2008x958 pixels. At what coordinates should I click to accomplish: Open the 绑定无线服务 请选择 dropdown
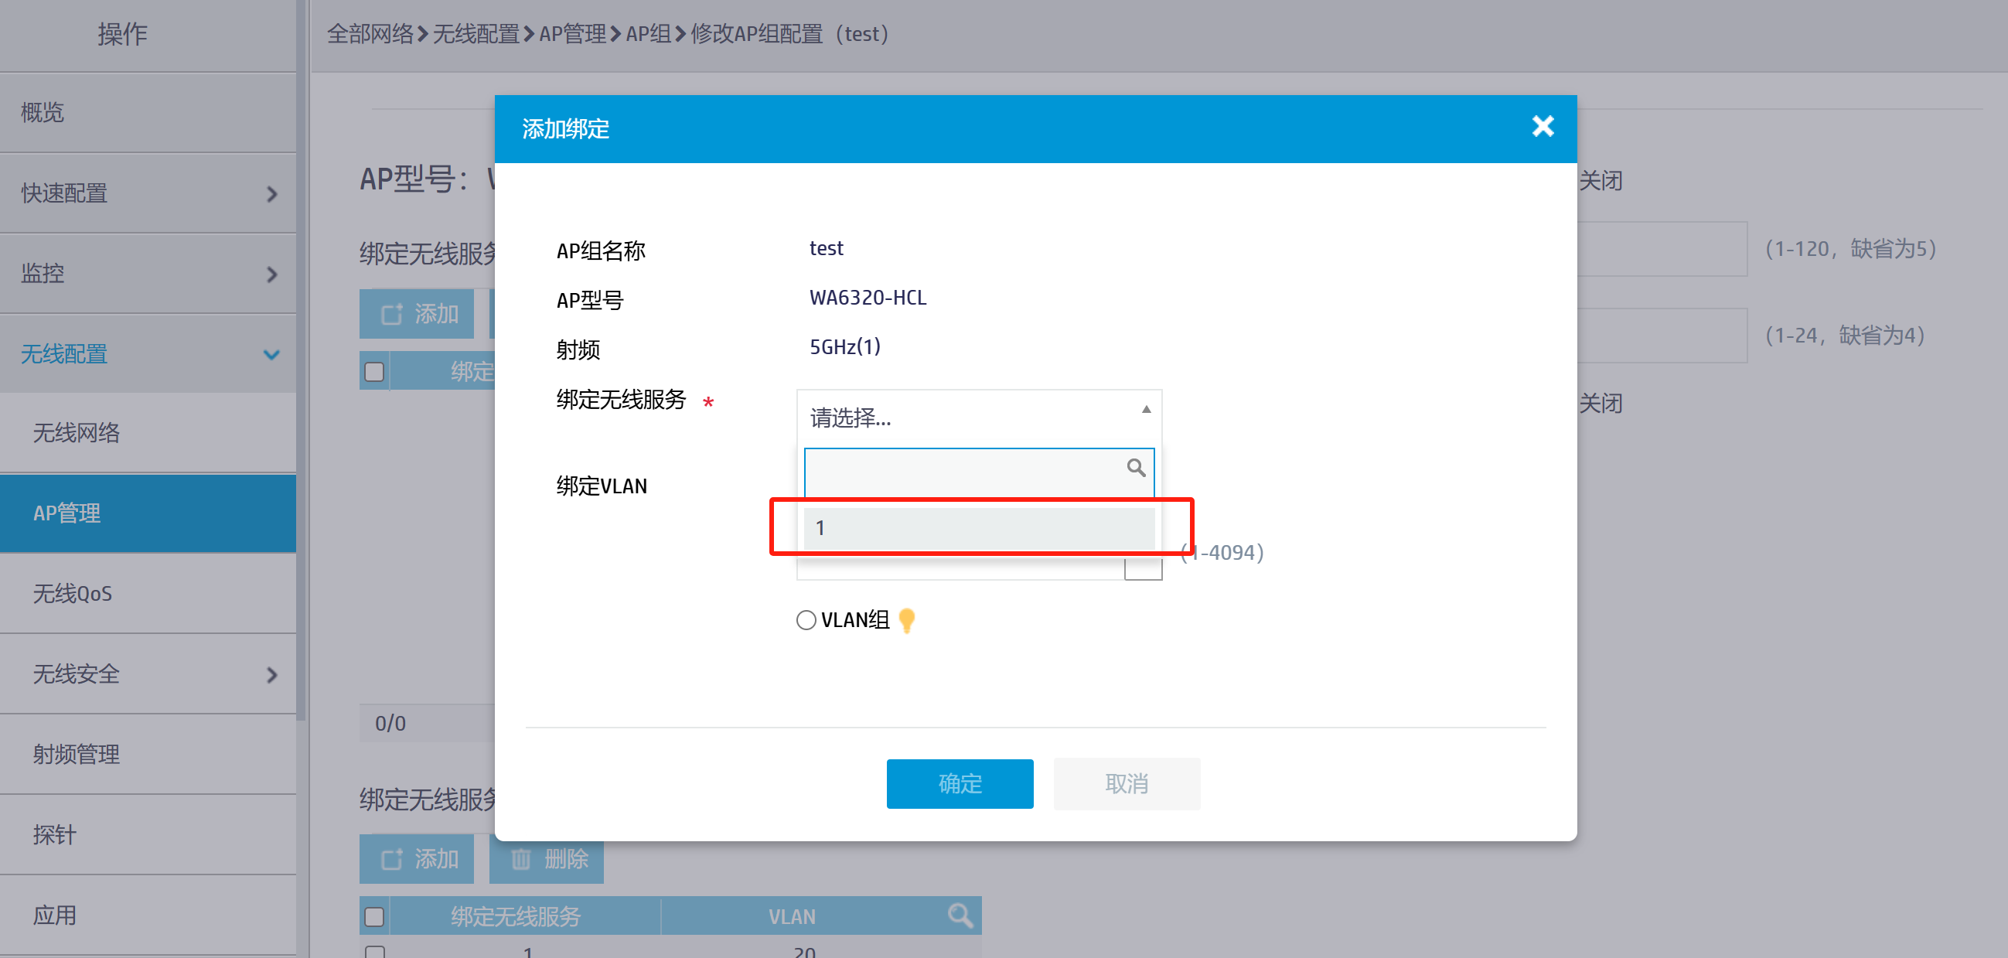978,417
